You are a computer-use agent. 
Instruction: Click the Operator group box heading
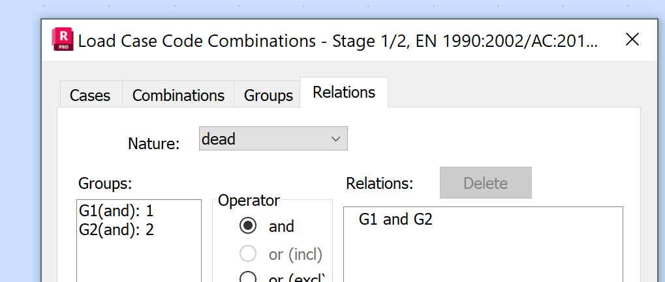point(249,201)
